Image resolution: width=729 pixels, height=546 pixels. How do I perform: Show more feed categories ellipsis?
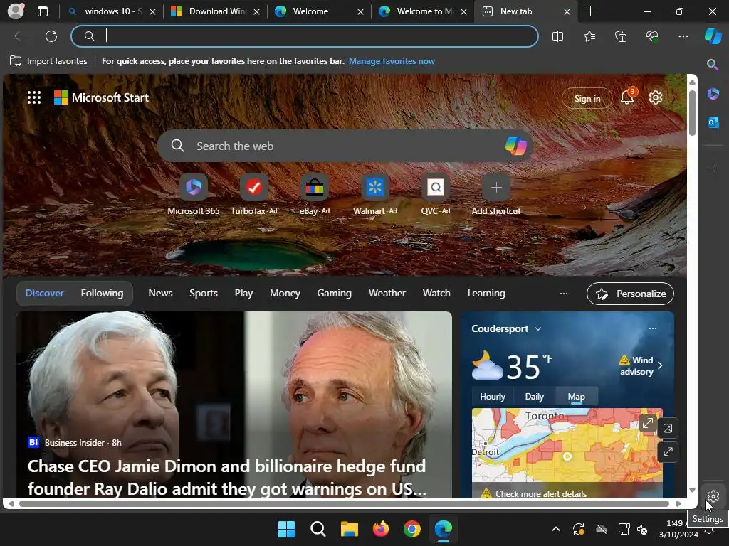564,294
